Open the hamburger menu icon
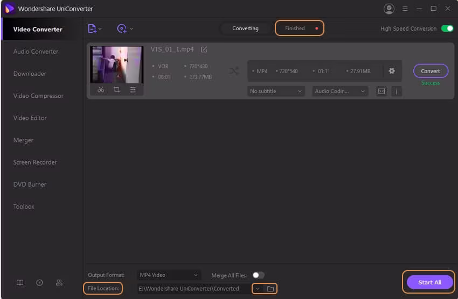The image size is (458, 299). (x=405, y=9)
